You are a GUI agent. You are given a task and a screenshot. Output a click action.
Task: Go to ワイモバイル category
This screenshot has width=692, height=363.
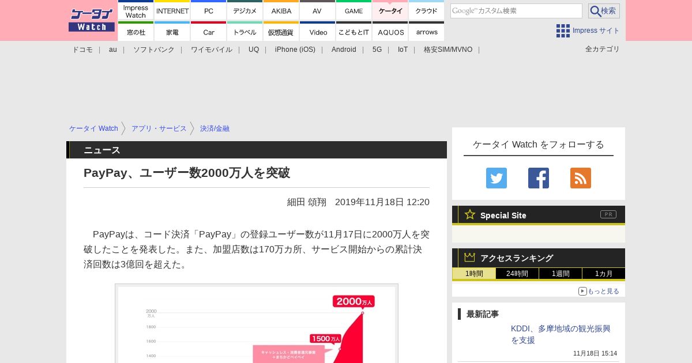(x=212, y=50)
